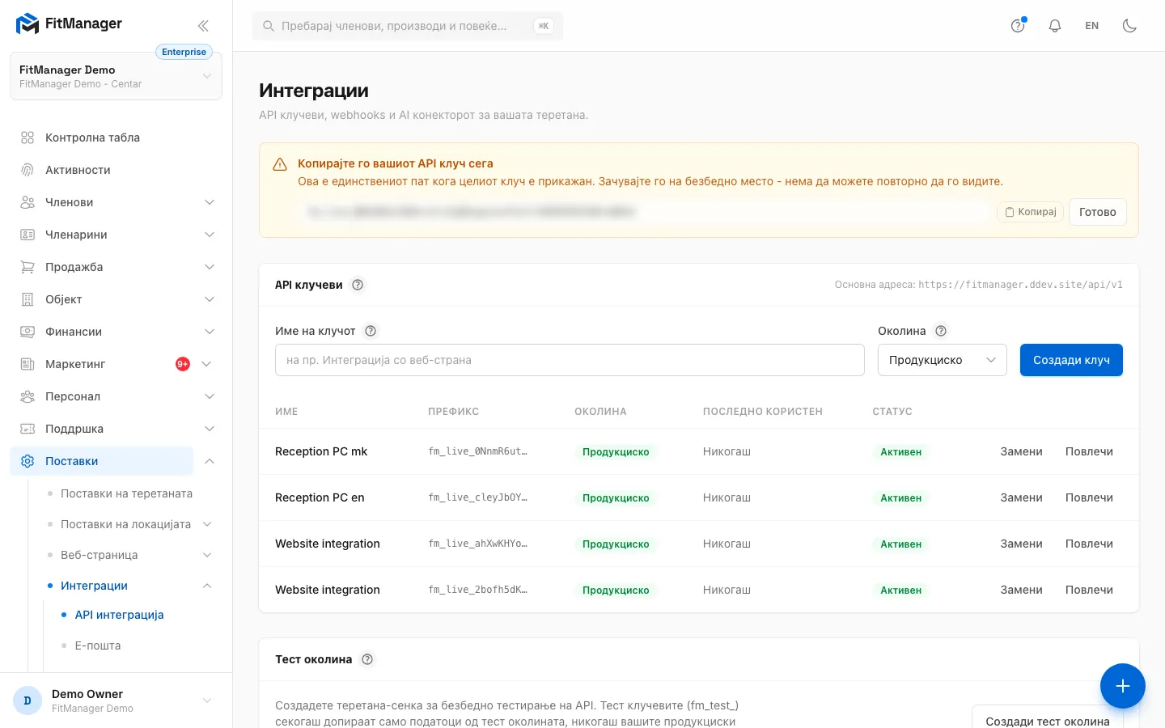The width and height of the screenshot is (1165, 728).
Task: Open FitManager Demo location selector
Action: [116, 76]
